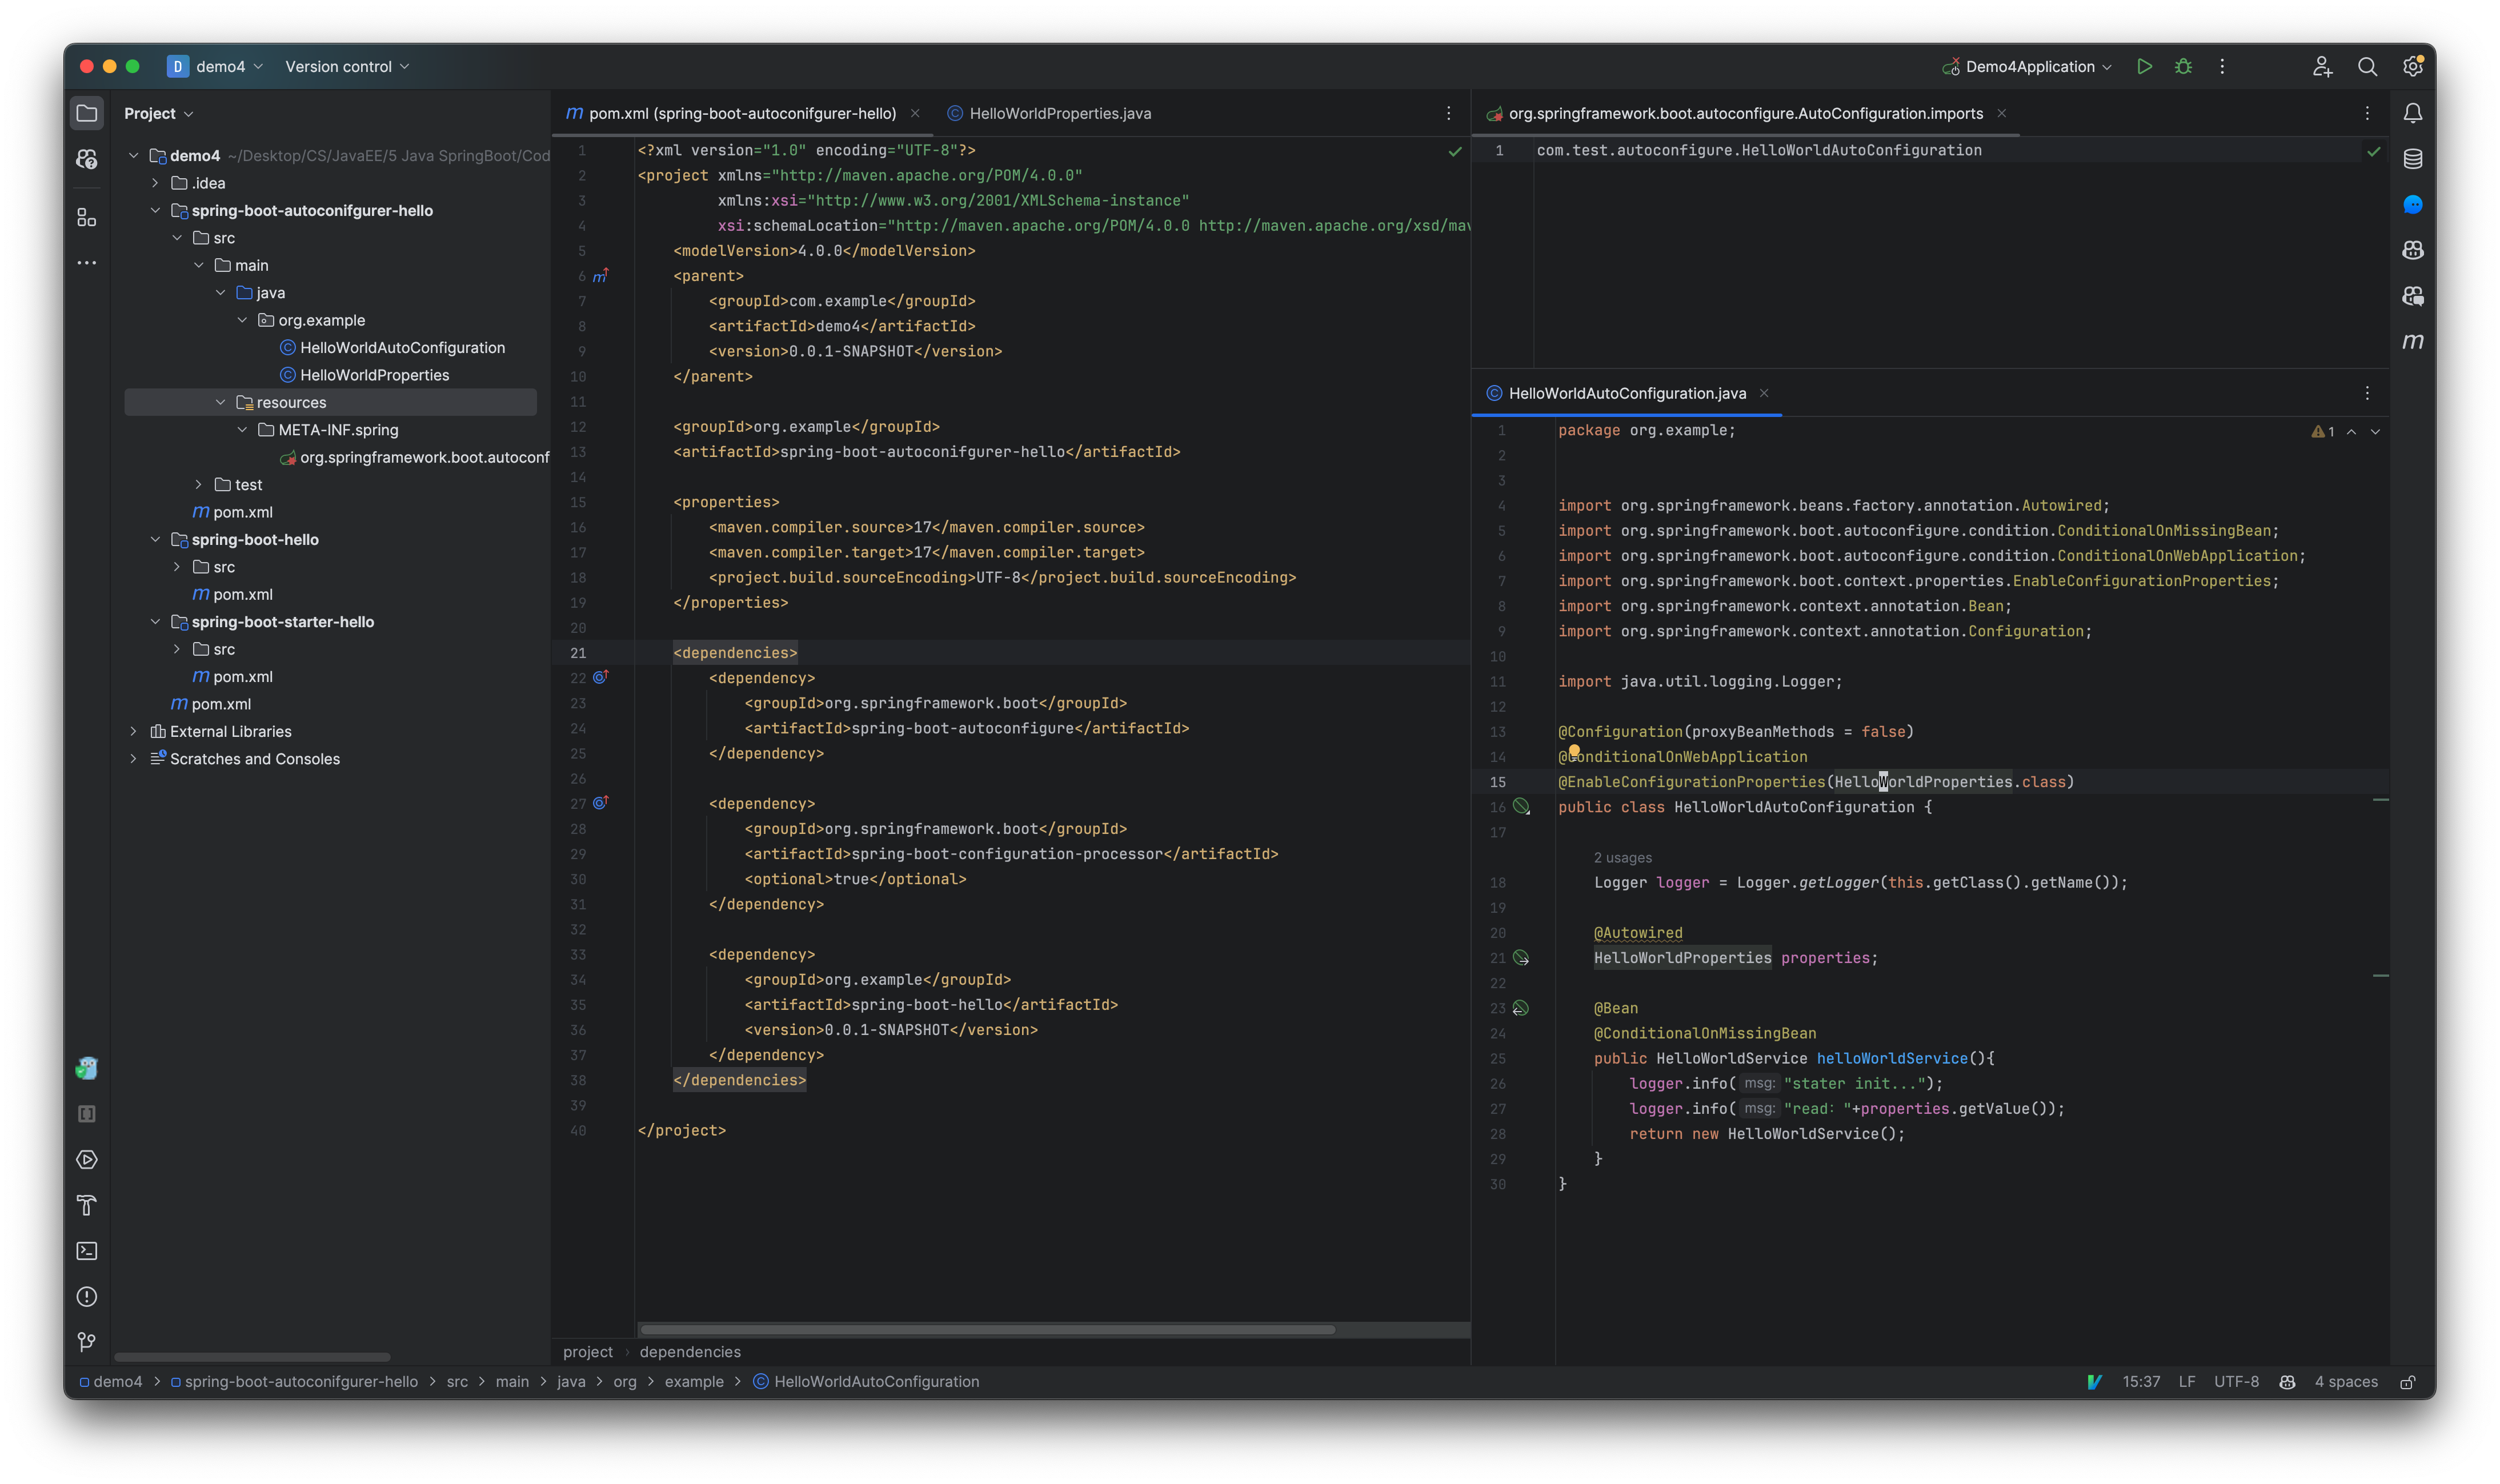
Task: Run the Demo4Application configuration
Action: point(2144,66)
